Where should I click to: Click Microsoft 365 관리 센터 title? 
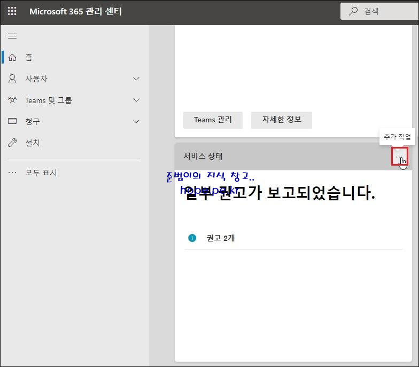point(76,12)
